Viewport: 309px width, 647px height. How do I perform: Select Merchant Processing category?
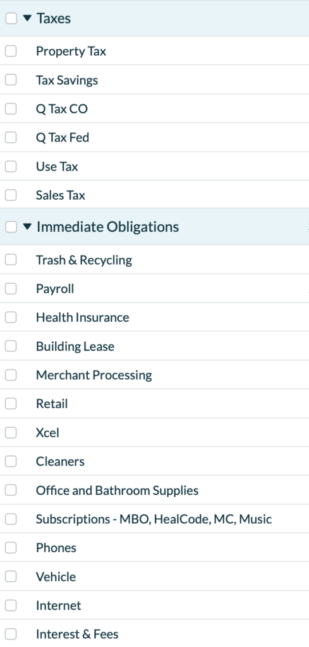click(94, 375)
